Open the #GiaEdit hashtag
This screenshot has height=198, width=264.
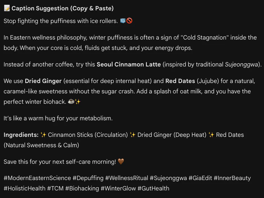pyautogui.click(x=200, y=178)
